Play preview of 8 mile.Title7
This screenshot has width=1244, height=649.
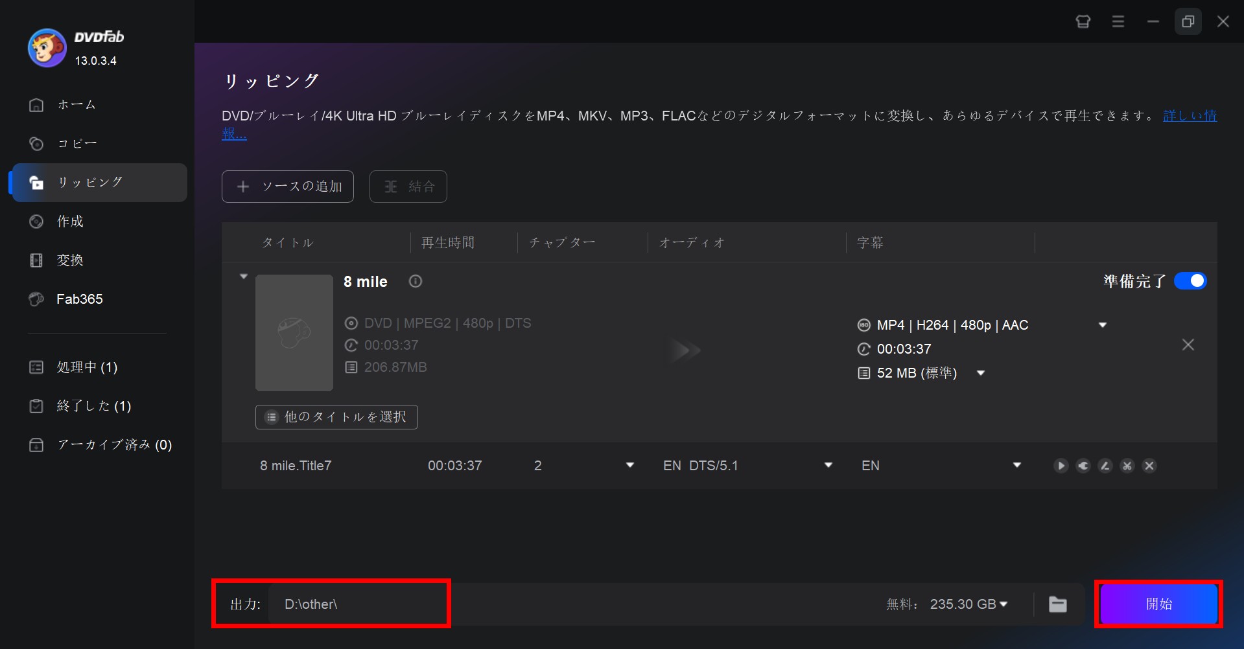(1061, 466)
